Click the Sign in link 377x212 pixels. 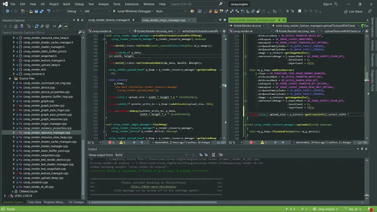(x=328, y=4)
